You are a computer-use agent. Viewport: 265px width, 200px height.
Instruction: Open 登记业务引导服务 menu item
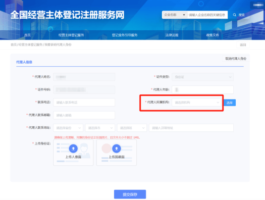125,35
